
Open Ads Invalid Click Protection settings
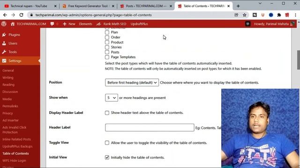[15, 130]
